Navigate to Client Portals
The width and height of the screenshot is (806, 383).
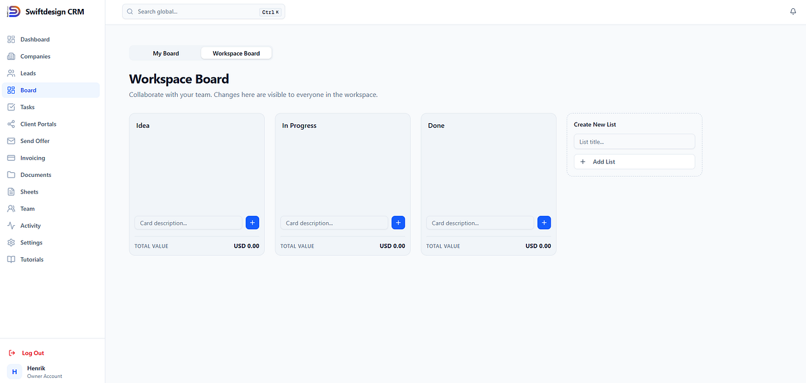(51, 124)
